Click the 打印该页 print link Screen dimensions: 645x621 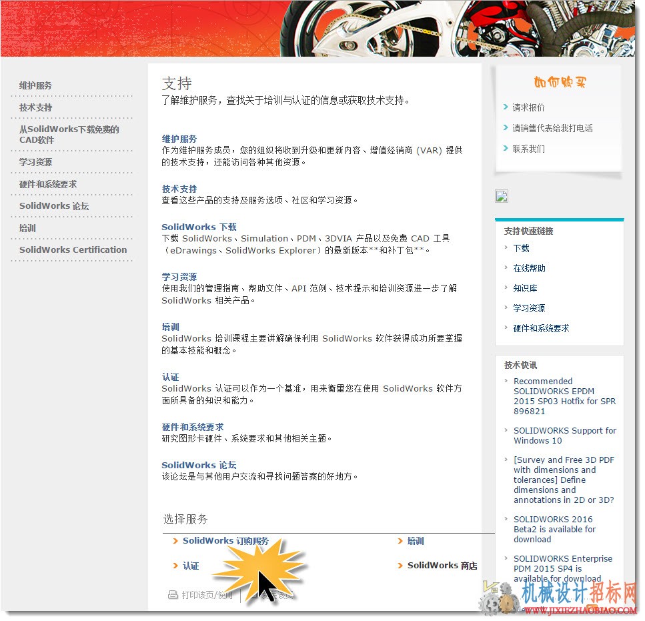(207, 596)
